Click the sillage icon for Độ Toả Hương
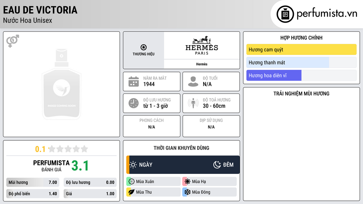The image size is (363, 204). (193, 103)
